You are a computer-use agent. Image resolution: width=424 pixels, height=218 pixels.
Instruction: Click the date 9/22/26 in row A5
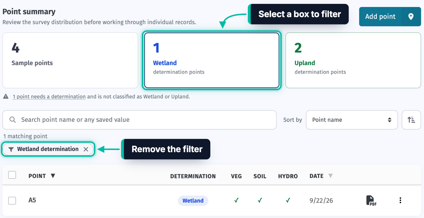[x=321, y=200]
